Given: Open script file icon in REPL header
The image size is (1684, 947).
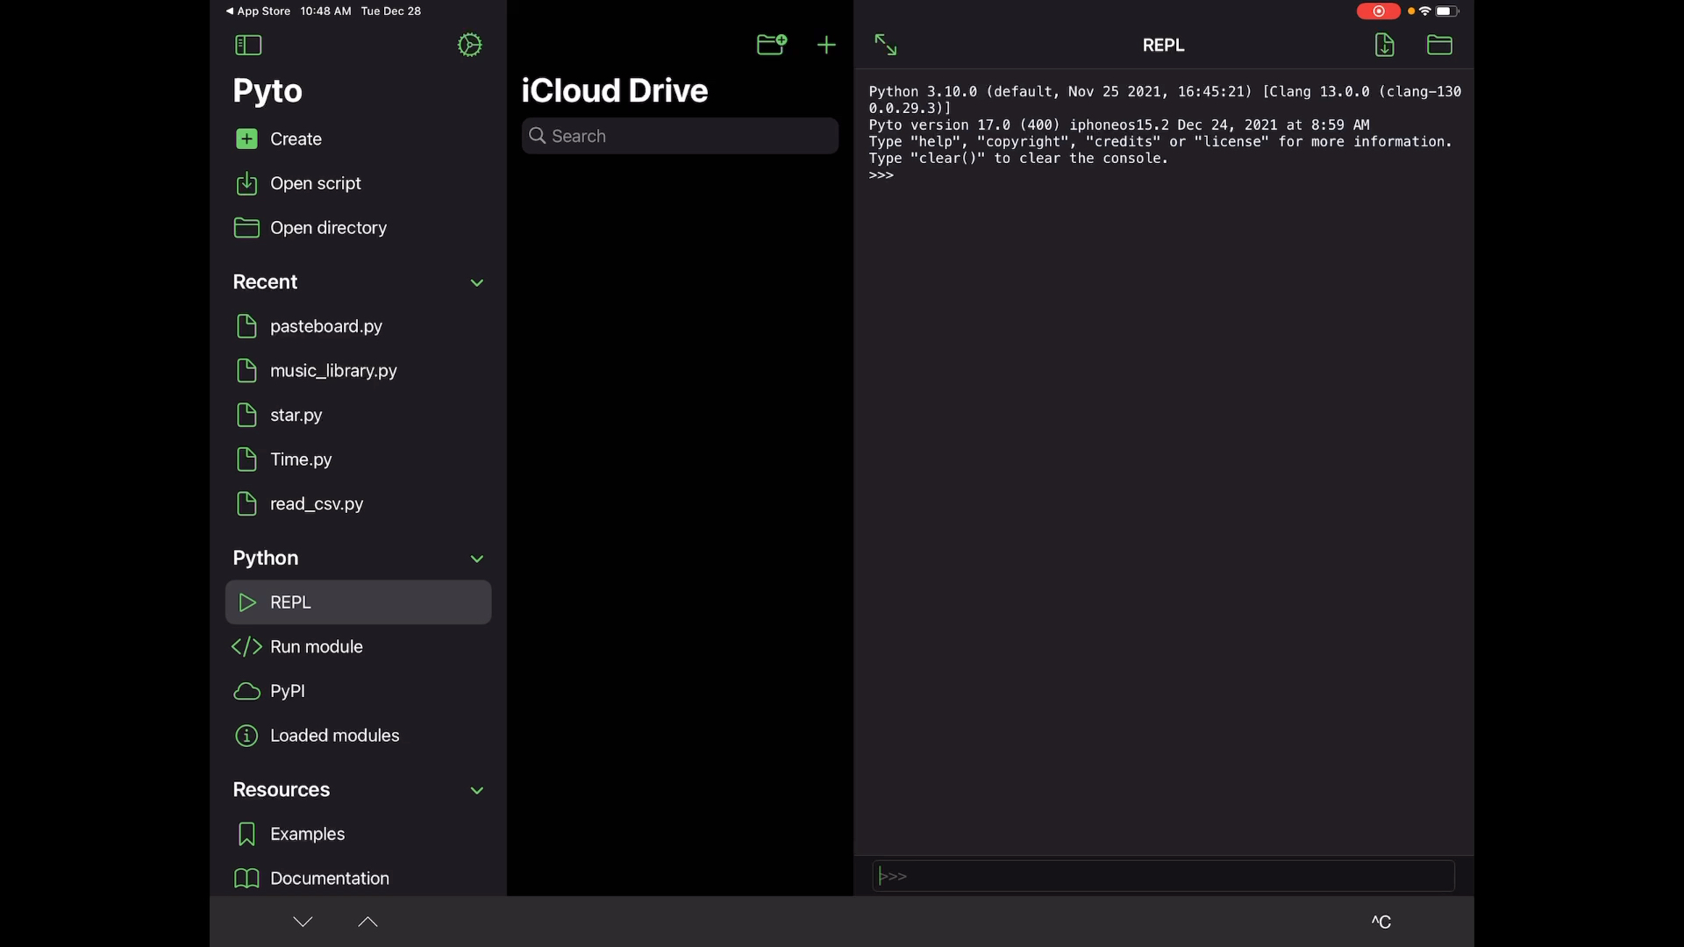Looking at the screenshot, I should [1384, 45].
